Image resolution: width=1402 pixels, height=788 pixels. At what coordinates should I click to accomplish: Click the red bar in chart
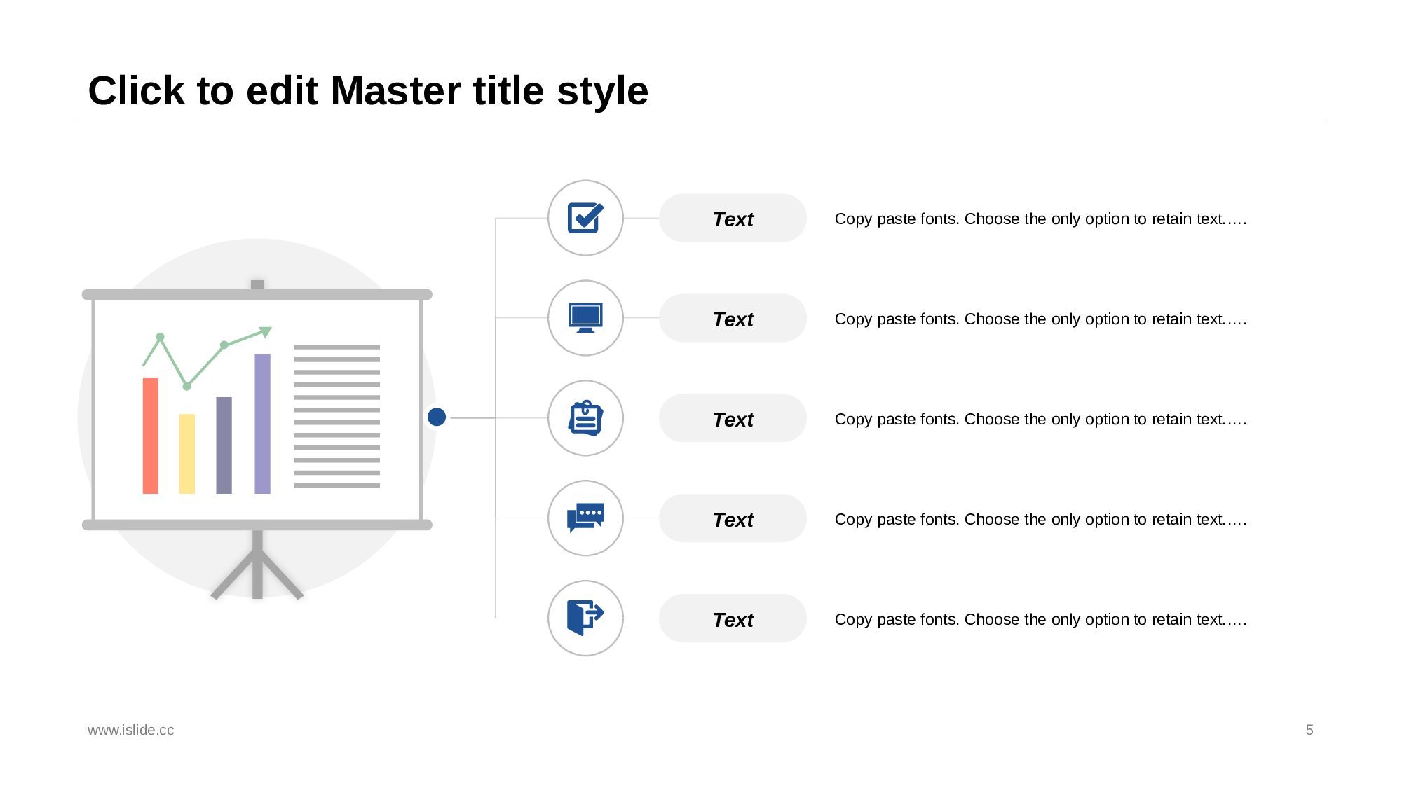(x=150, y=436)
